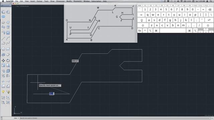Expand the 'Specify next point or' options arrow

(x=60, y=86)
